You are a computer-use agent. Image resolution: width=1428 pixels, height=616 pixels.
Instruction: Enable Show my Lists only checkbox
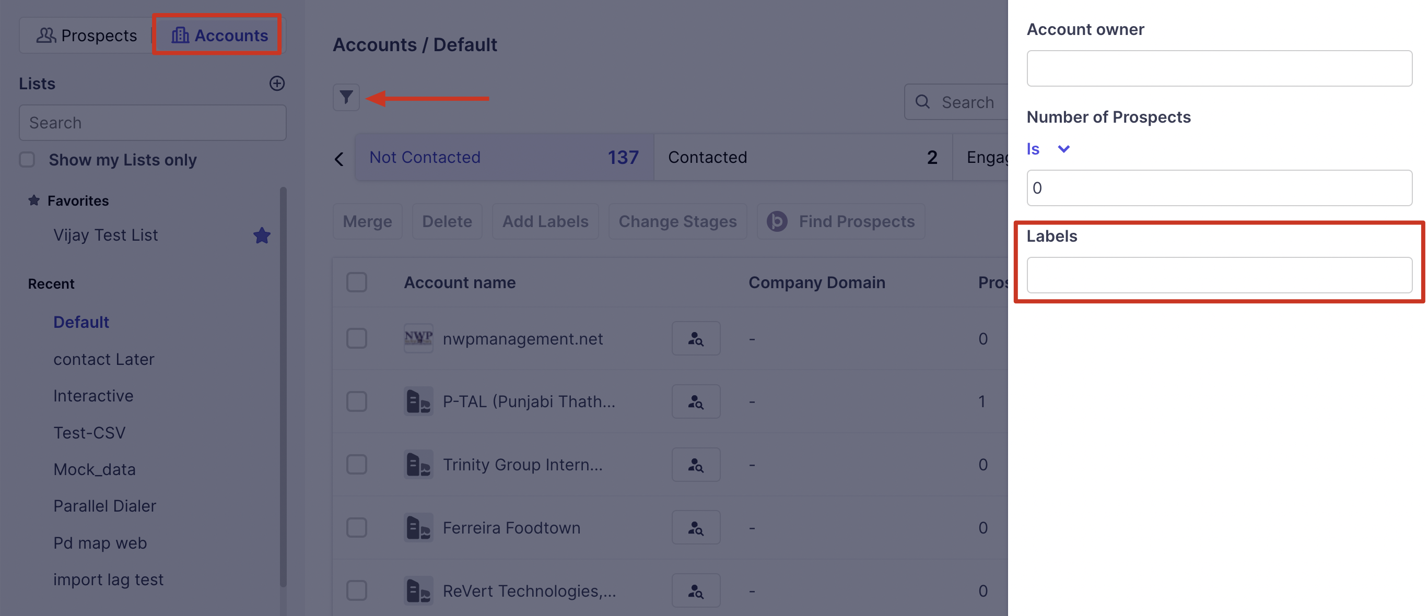[x=27, y=160]
